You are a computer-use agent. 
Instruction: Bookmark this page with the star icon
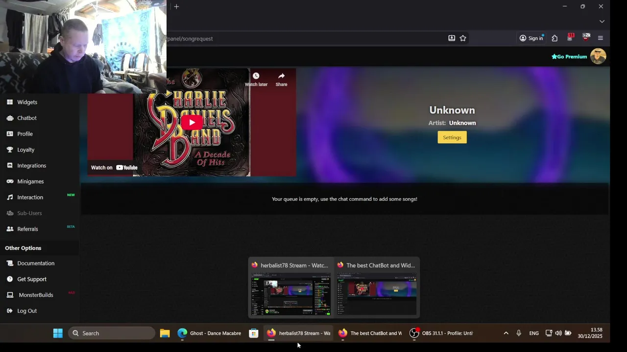click(x=463, y=38)
